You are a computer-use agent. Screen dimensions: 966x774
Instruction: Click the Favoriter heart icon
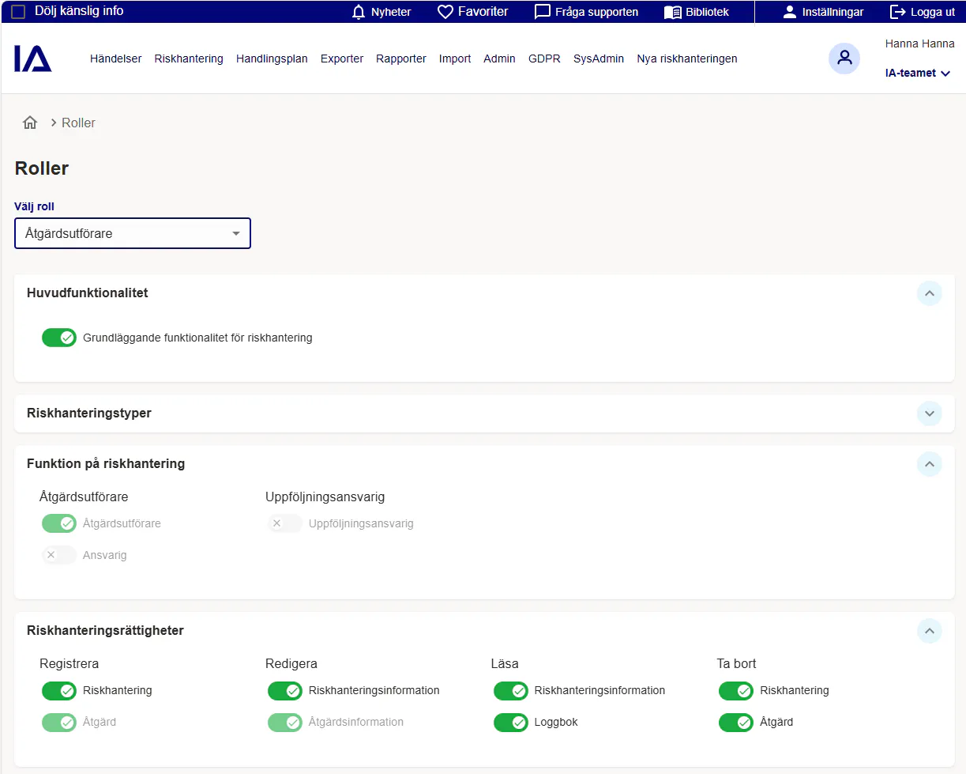point(445,12)
